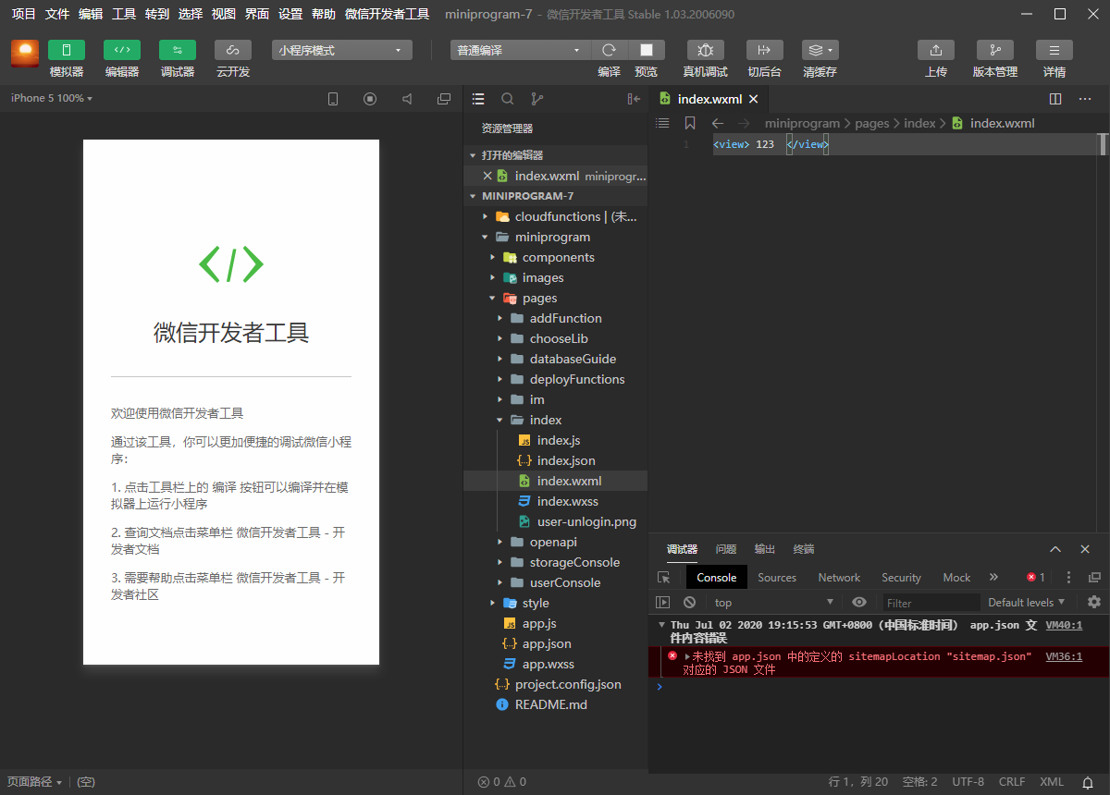Click the detach simulator window icon
The width and height of the screenshot is (1110, 795).
pyautogui.click(x=444, y=99)
